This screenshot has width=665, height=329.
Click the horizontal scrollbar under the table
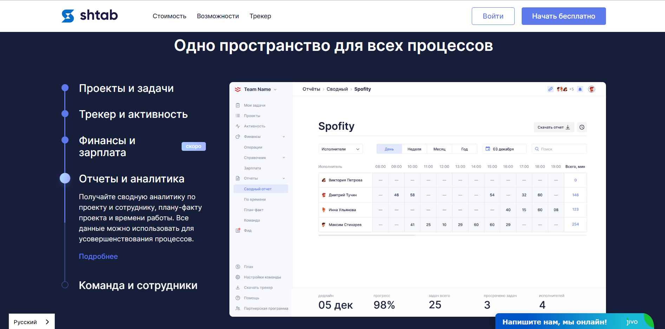366,235
